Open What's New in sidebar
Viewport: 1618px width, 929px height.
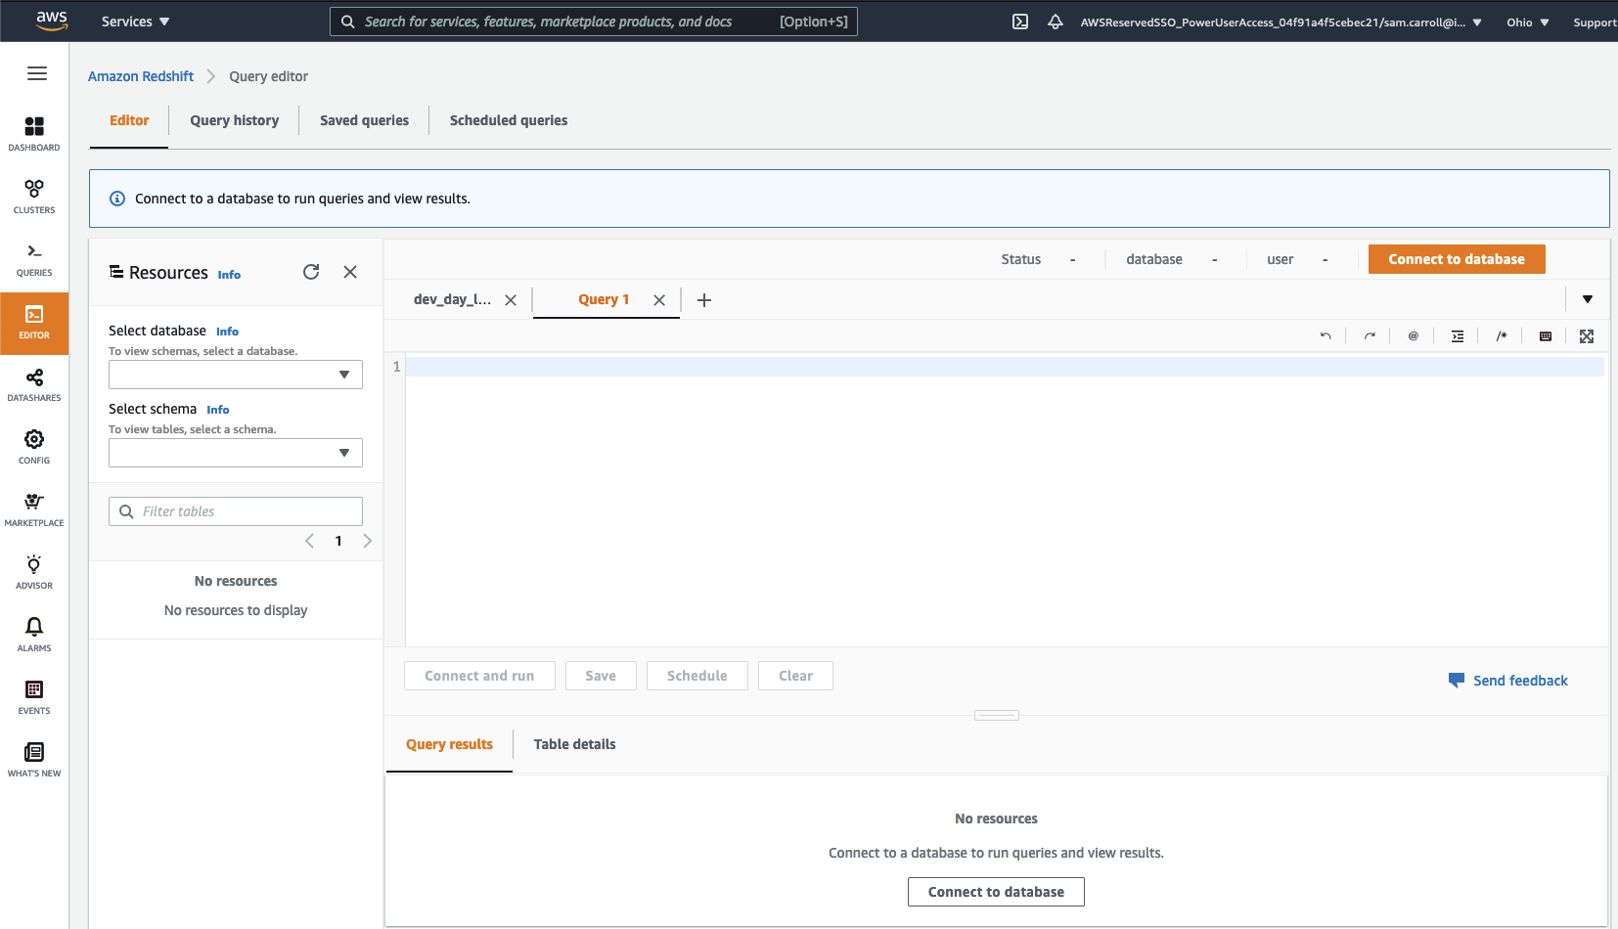click(34, 760)
